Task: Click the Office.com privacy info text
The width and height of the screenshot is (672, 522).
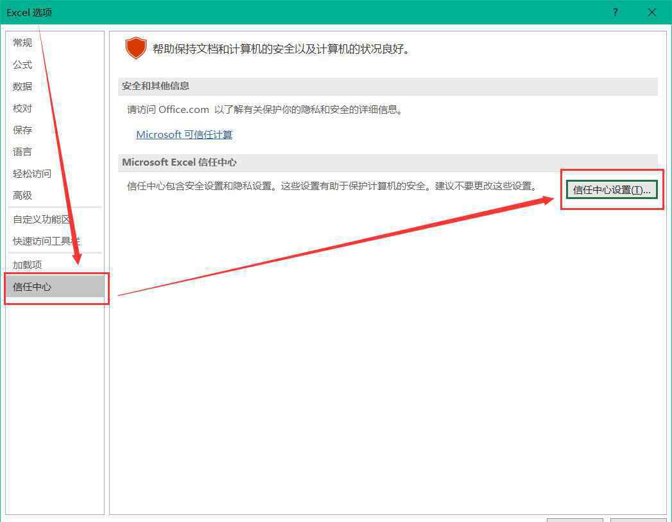Action: (x=264, y=110)
